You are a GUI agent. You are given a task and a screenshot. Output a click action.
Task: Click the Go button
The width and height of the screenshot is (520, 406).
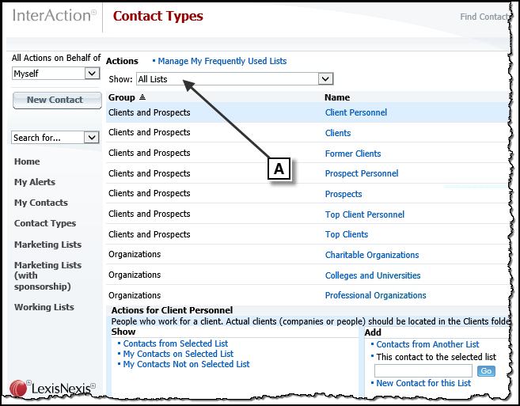pos(486,371)
